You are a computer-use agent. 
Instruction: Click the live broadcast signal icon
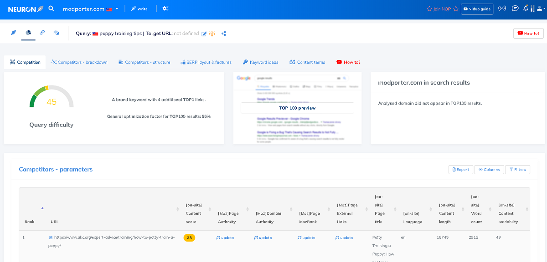pos(502,9)
